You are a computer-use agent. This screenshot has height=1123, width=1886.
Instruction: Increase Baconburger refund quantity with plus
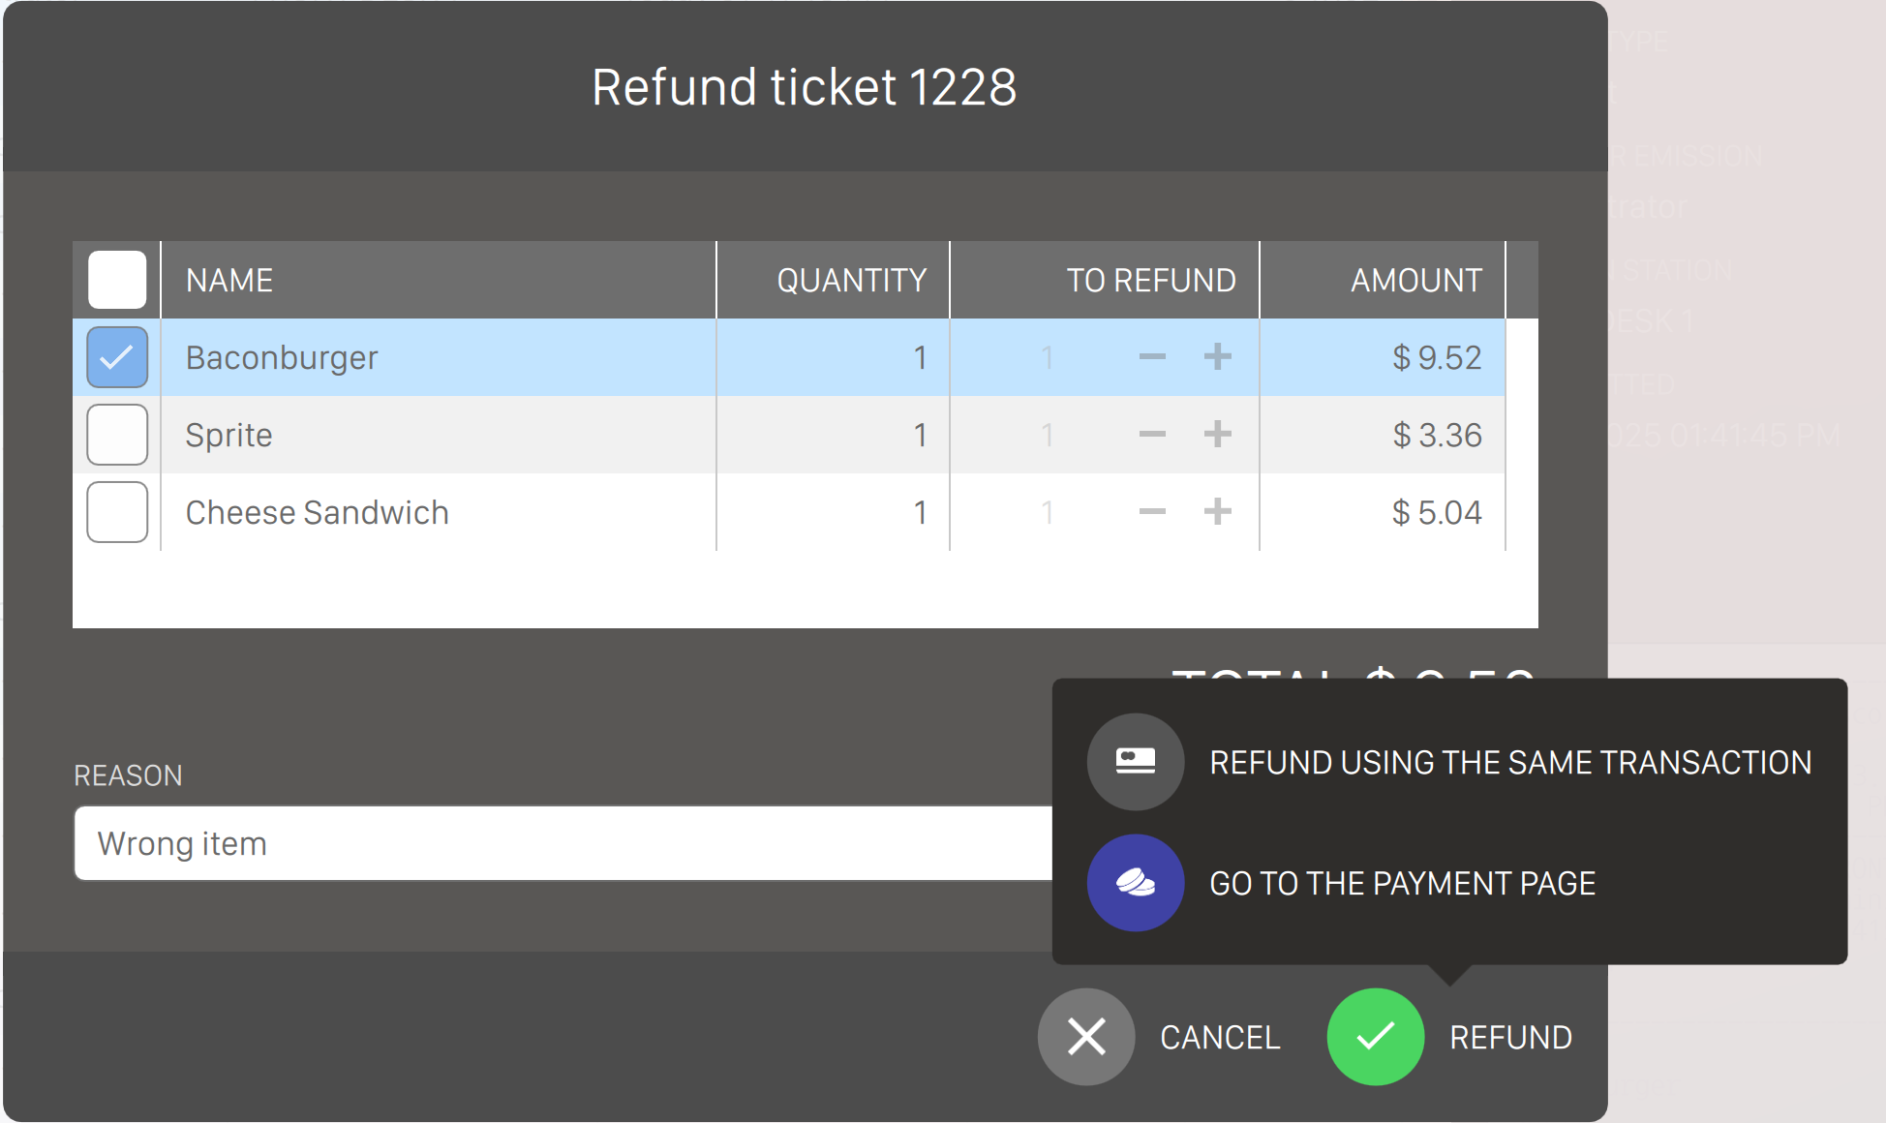tap(1218, 357)
